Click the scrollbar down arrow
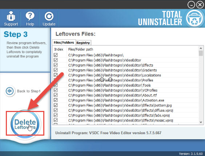 coord(201,122)
